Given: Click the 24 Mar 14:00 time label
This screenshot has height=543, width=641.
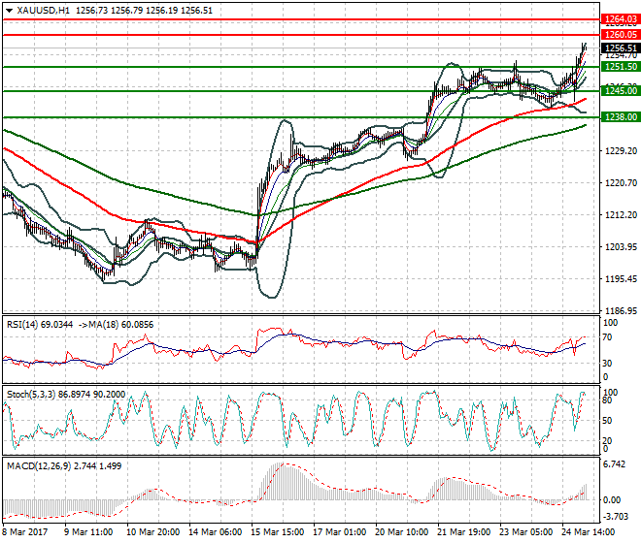Looking at the screenshot, I should point(588,532).
